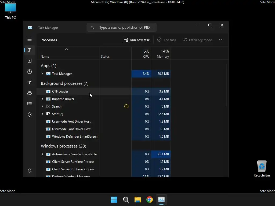Launch Google Chrome from the taskbar
275x206 pixels.
pos(150,200)
